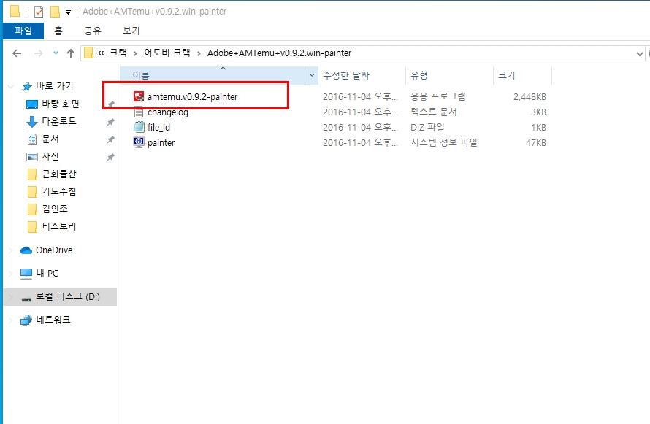Open the 바탕 화면 desktop icon in sidebar
Screen dimensions: 650x424
tap(32, 104)
